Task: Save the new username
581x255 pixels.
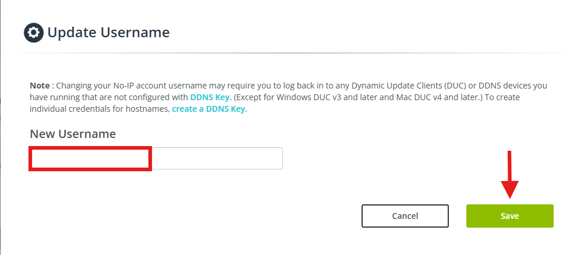Action: (509, 215)
